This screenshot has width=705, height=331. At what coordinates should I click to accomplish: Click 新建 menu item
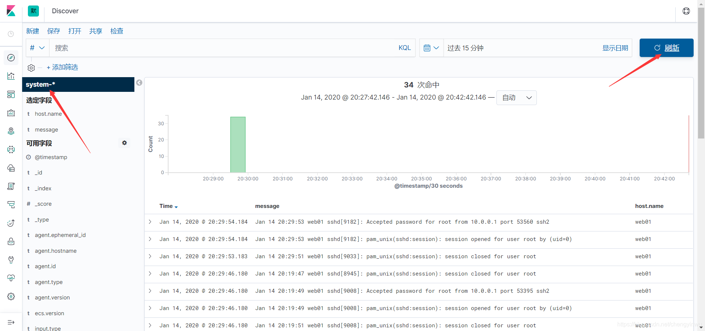click(33, 31)
